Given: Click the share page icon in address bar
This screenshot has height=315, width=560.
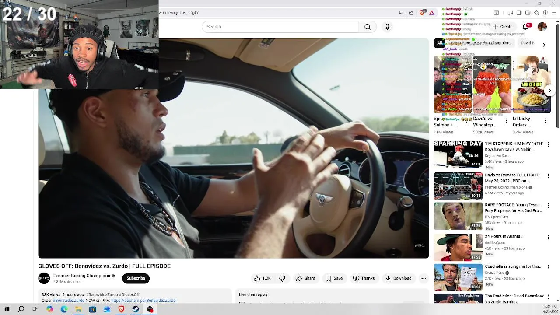Looking at the screenshot, I should 411,13.
